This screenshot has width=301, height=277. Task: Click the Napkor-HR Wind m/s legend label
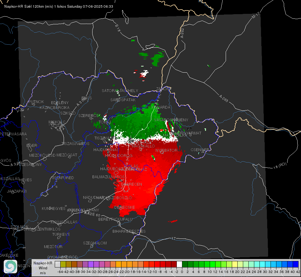43,268
